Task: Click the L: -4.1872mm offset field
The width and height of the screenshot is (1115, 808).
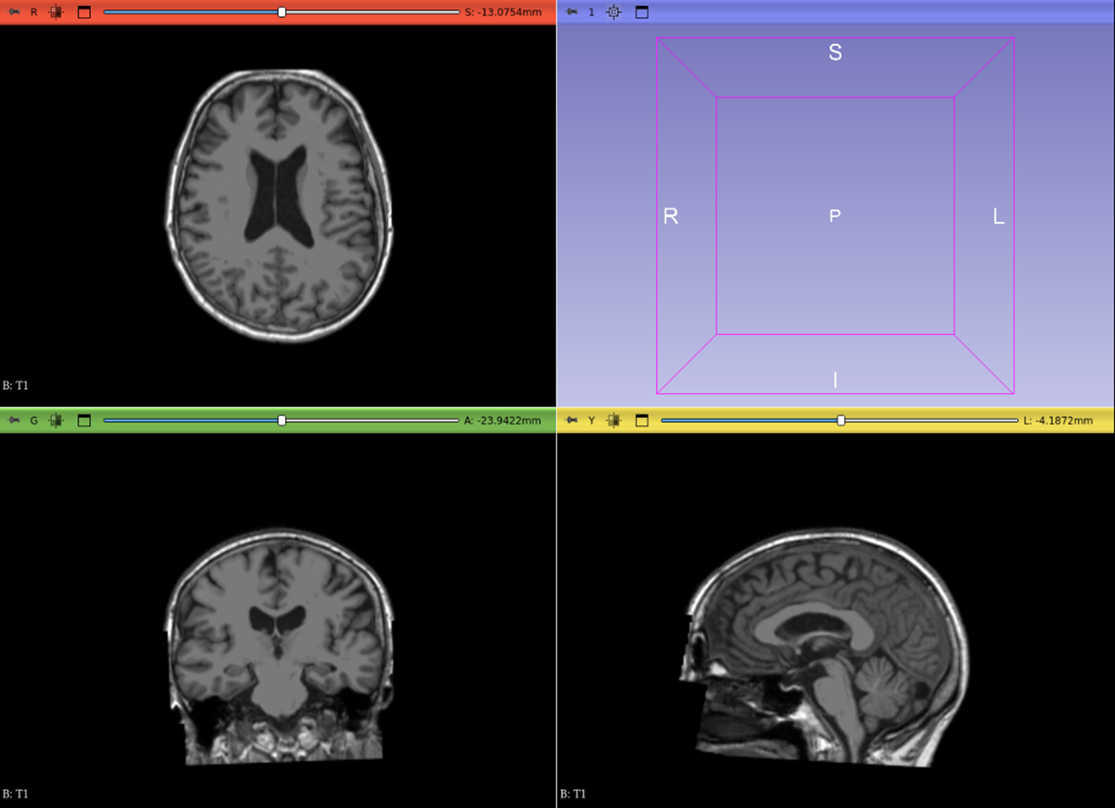Action: [1058, 420]
